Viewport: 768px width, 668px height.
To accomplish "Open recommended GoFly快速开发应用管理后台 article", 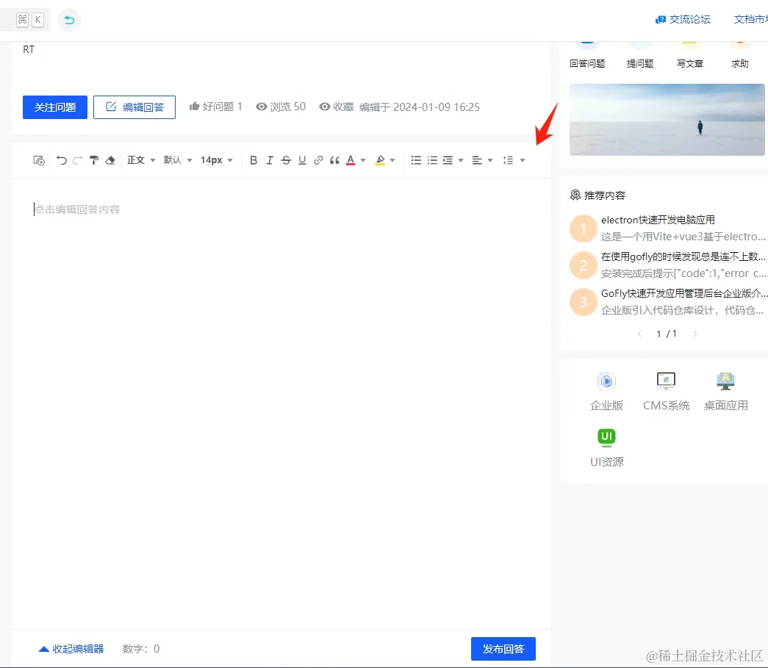I will pos(684,293).
